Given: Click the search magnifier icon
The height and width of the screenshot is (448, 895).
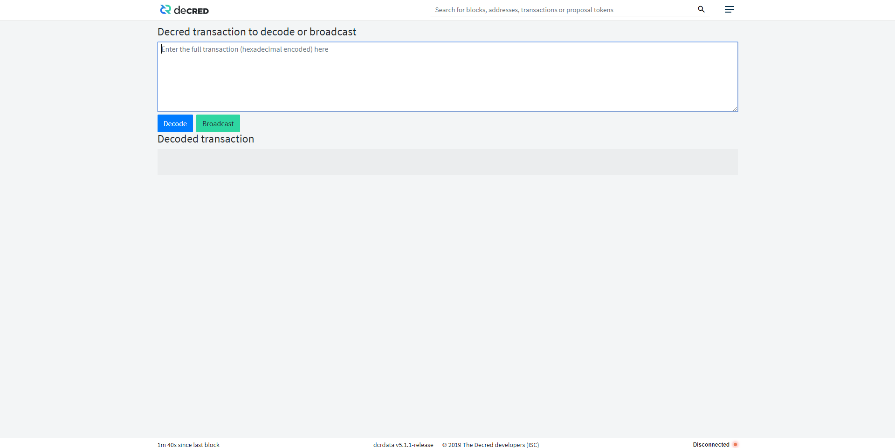Looking at the screenshot, I should 701,9.
